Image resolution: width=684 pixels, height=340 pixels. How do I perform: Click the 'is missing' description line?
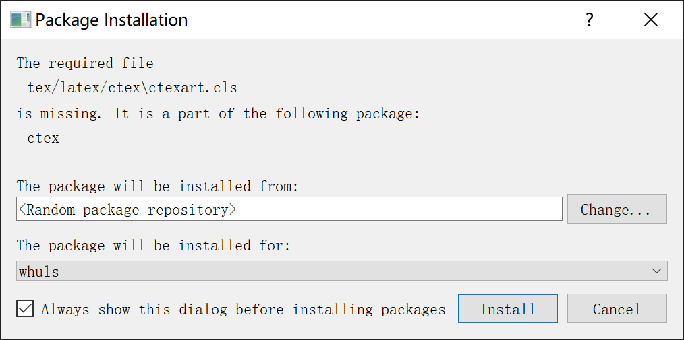[x=219, y=114]
